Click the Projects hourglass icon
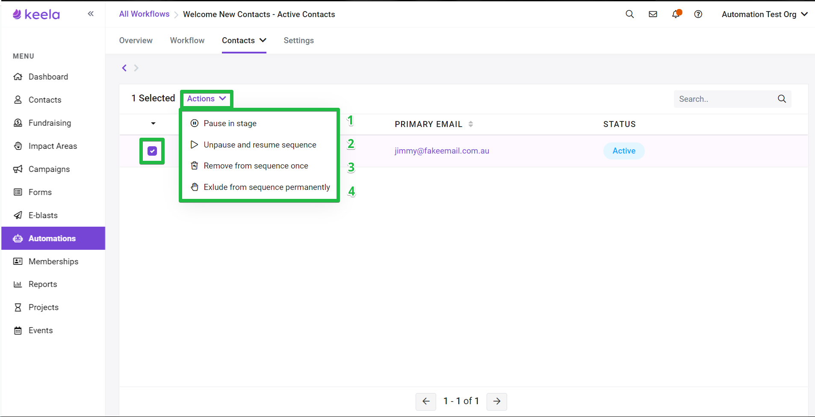This screenshot has height=417, width=815. coord(18,307)
